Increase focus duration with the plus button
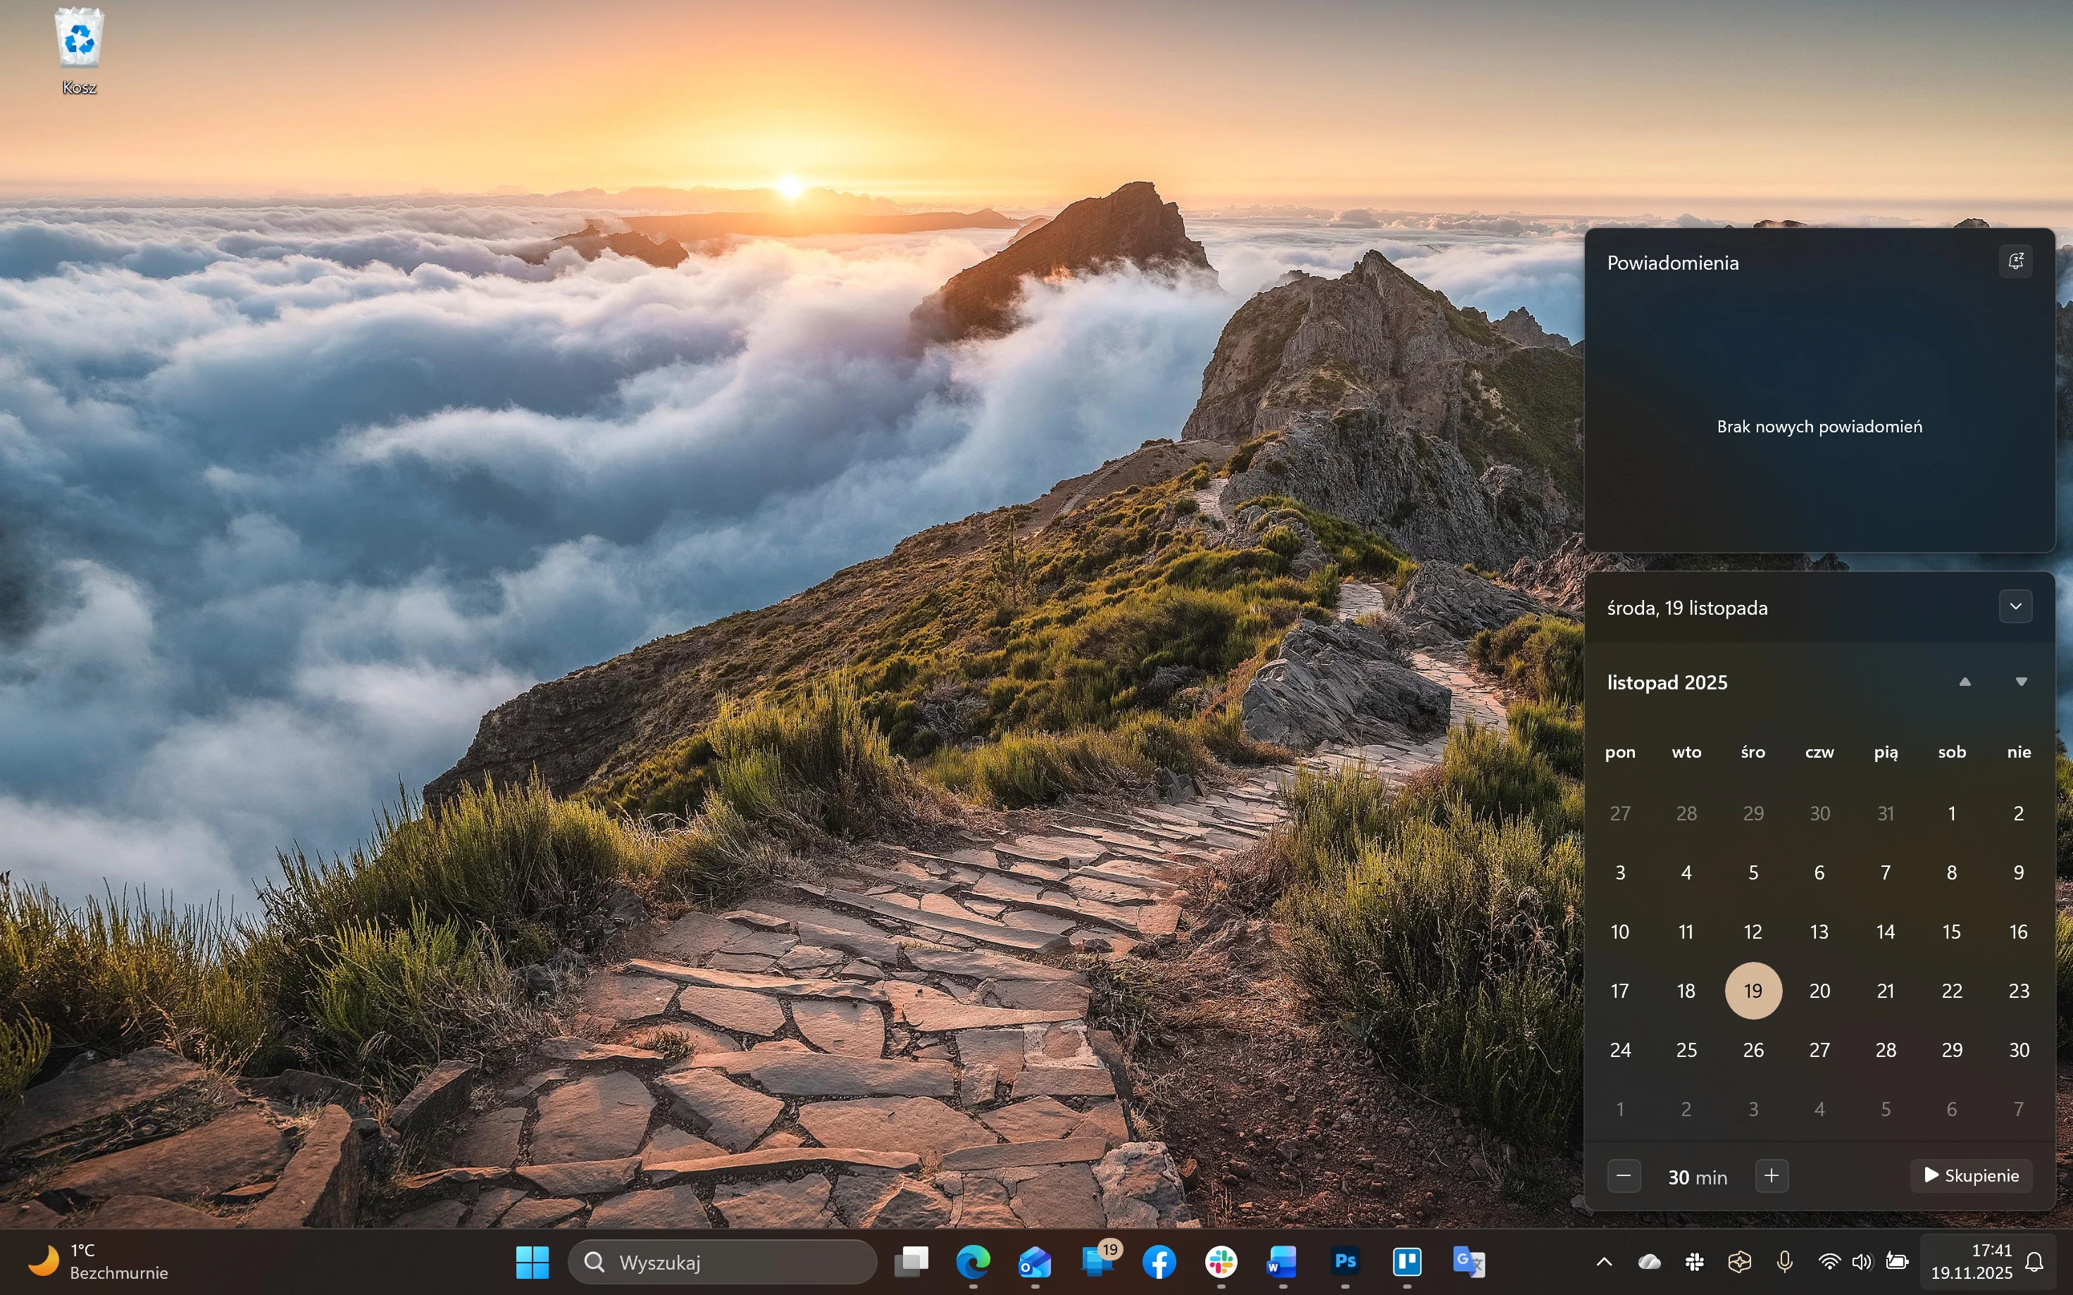Screen dimensions: 2073x1295 [1772, 1175]
